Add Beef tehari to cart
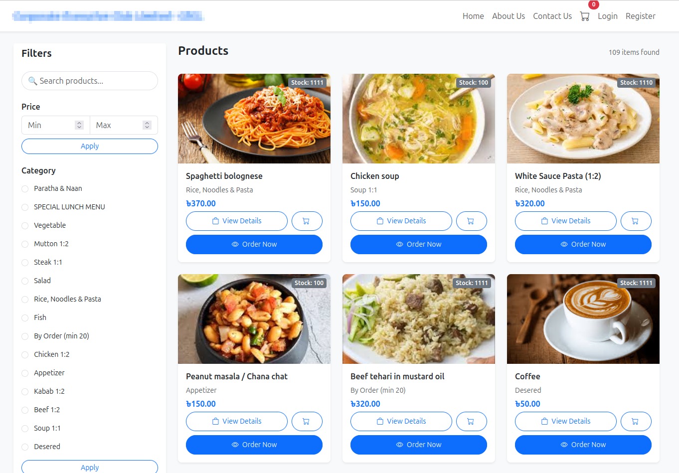This screenshot has height=473, width=679. [471, 421]
